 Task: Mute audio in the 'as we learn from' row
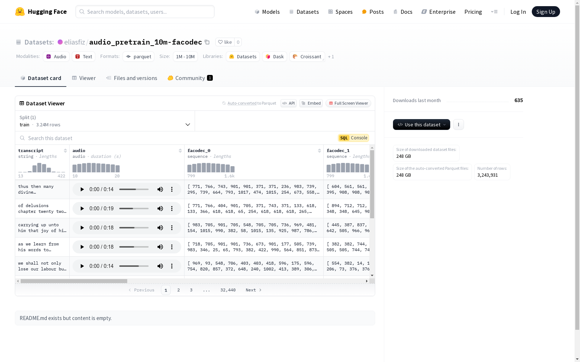160,247
